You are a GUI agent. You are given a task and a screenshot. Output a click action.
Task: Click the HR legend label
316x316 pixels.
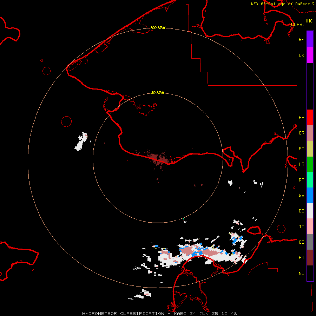301,164
